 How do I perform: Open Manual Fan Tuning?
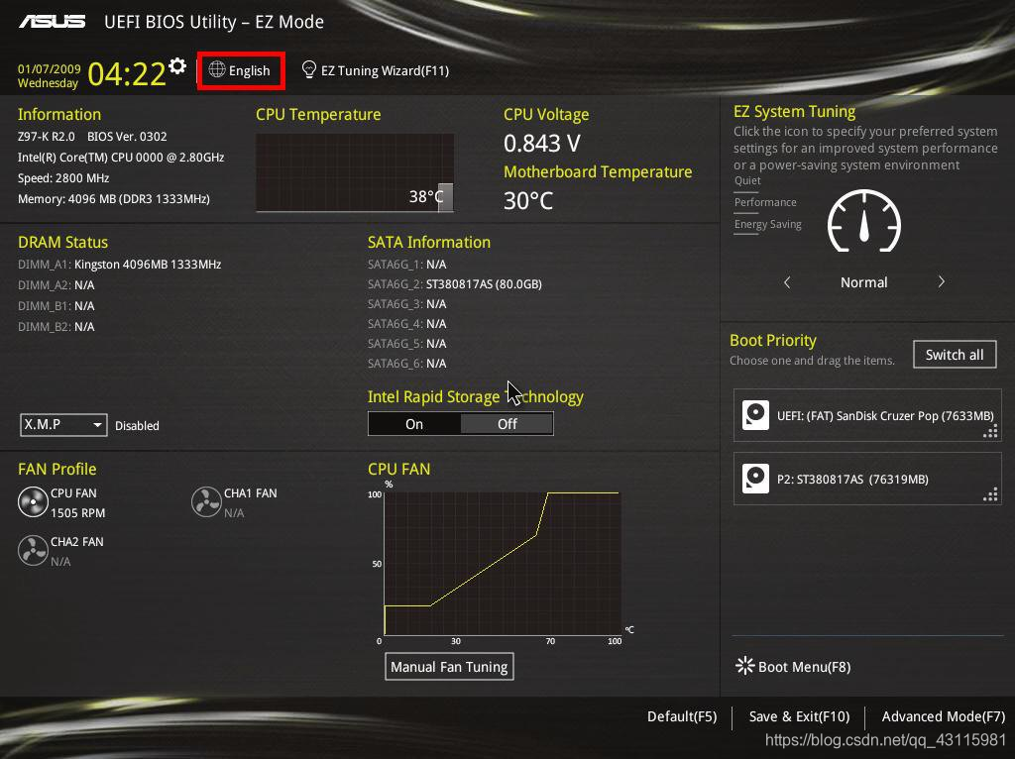(x=449, y=667)
